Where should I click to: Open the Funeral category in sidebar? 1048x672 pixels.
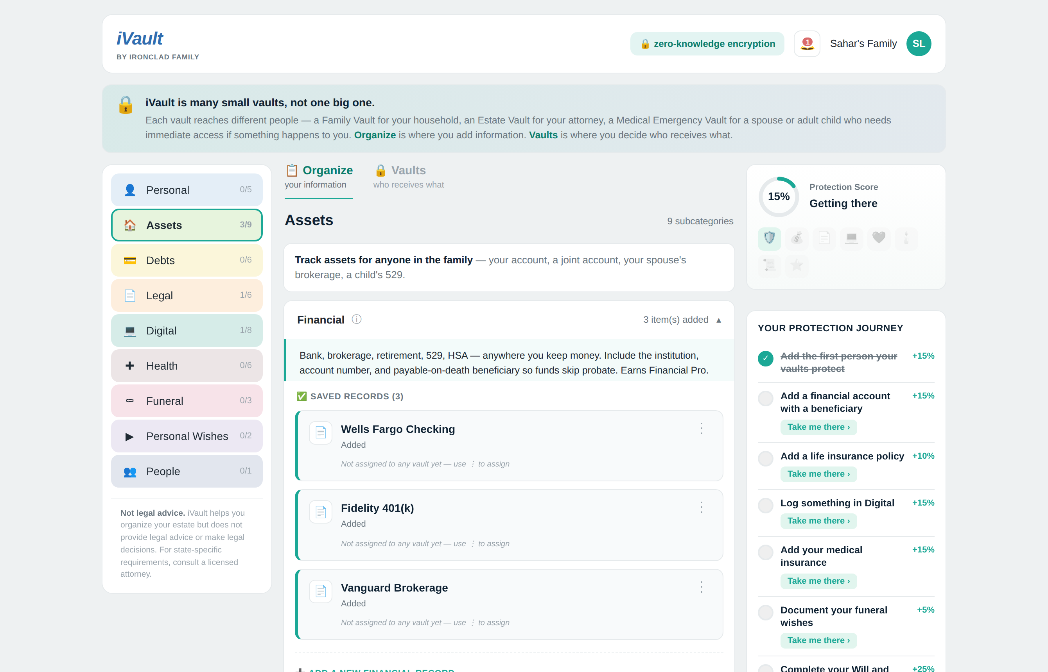[187, 401]
